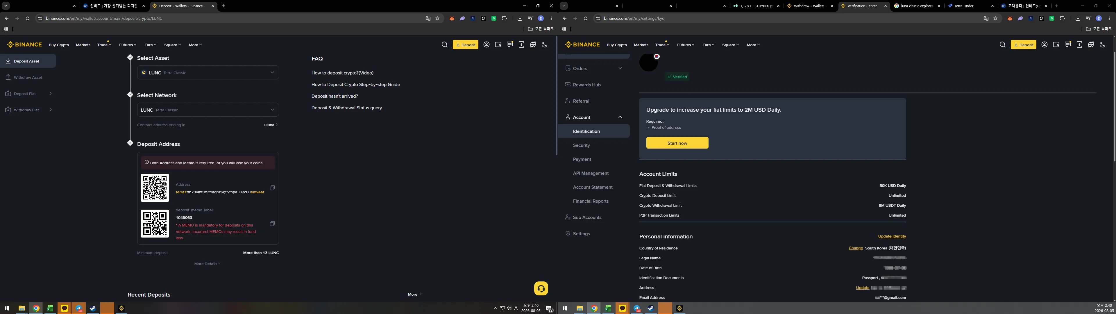Open the customer support headset chat
The width and height of the screenshot is (1116, 314).
tap(541, 288)
